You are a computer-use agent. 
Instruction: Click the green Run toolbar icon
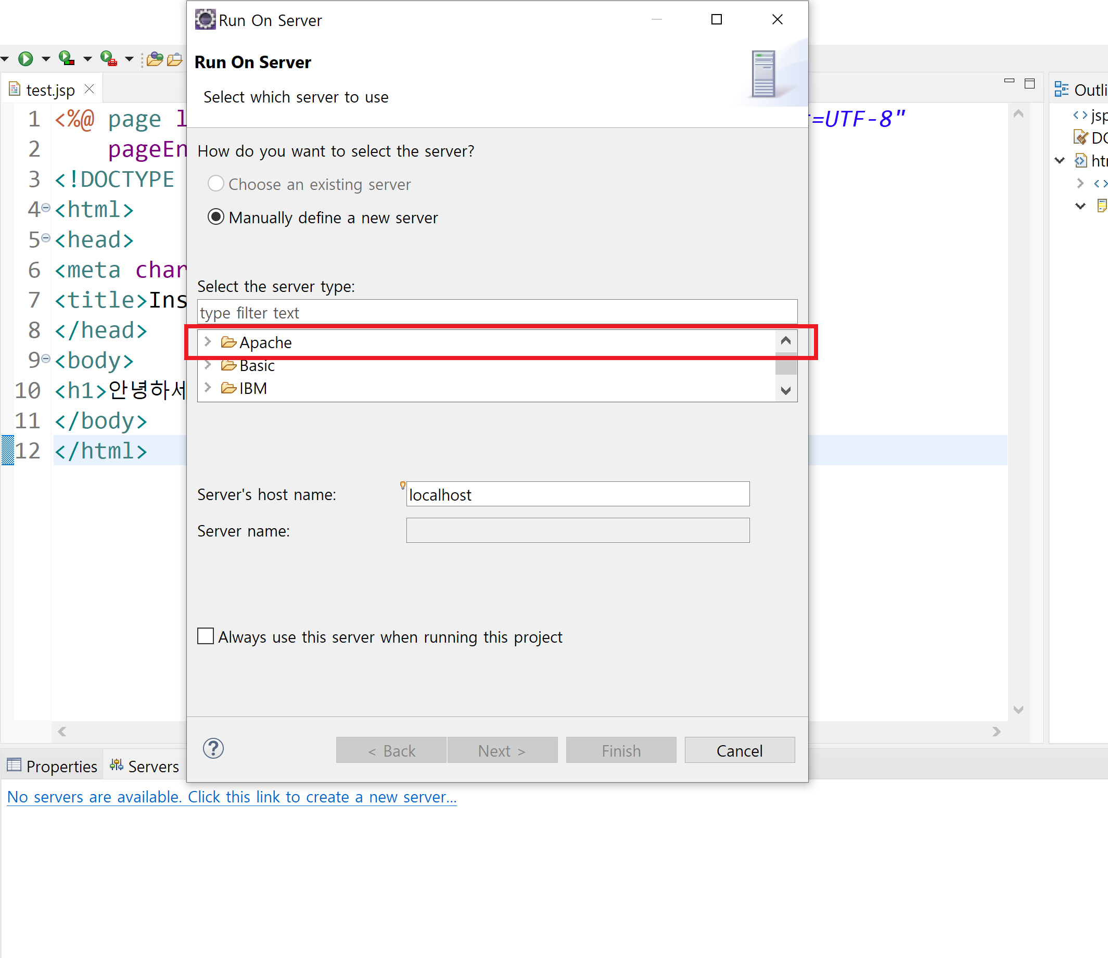[x=25, y=58]
